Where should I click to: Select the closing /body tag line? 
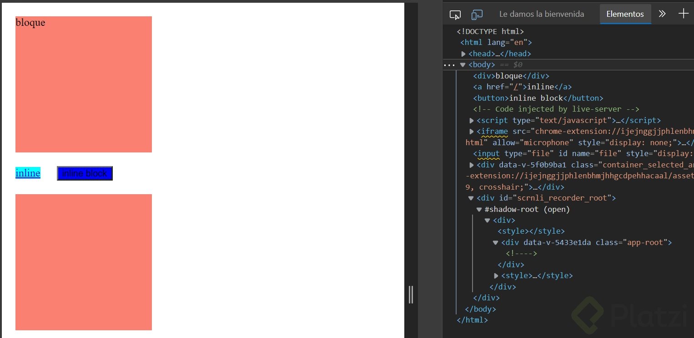(480, 309)
